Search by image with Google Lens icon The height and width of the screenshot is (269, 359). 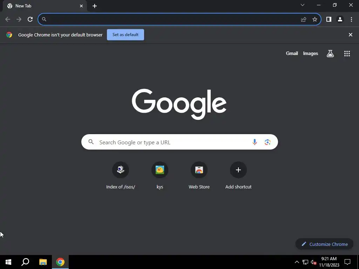click(267, 142)
